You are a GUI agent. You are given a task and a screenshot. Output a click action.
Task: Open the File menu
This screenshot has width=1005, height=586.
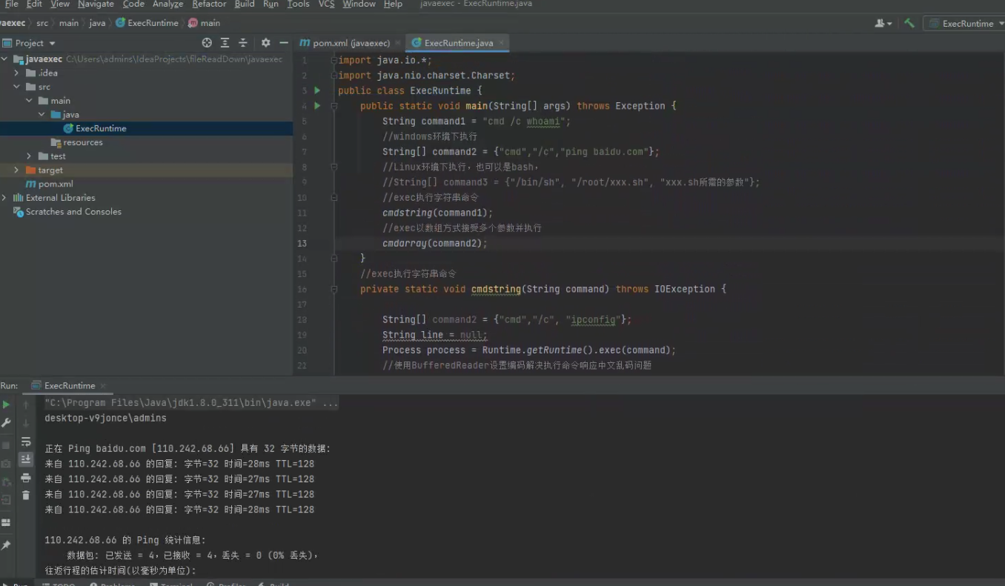click(11, 4)
